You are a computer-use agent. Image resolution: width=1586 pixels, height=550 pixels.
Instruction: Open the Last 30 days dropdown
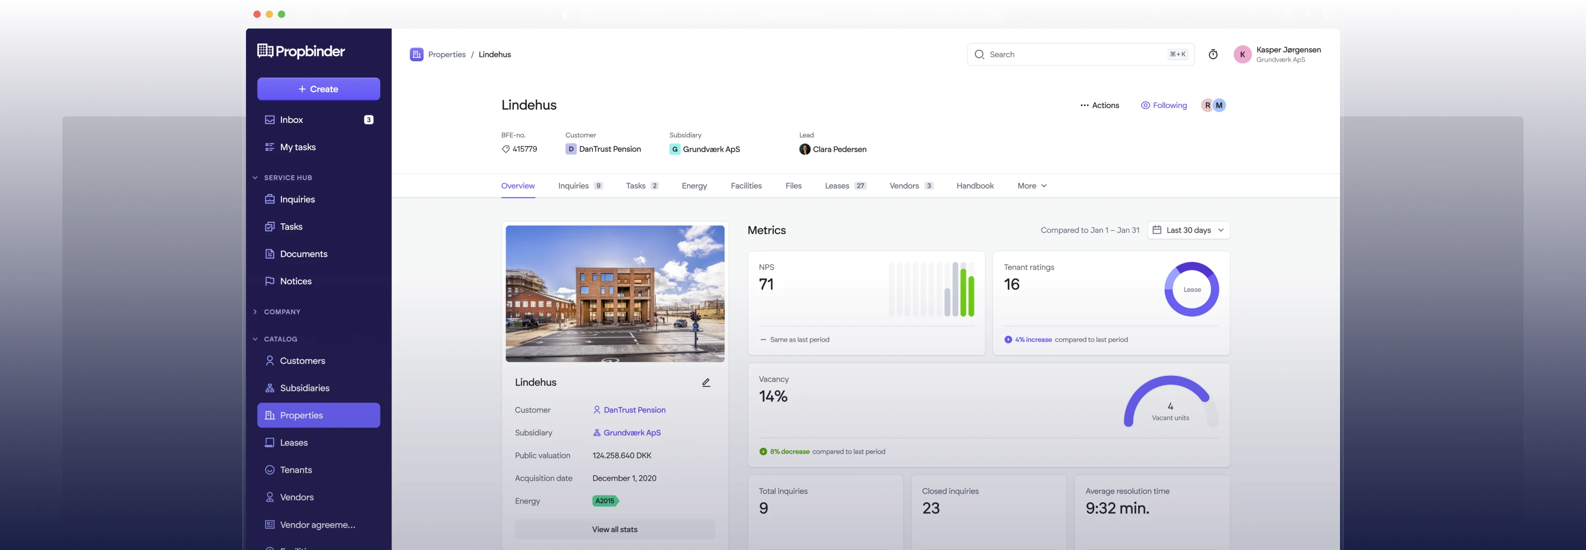tap(1188, 230)
